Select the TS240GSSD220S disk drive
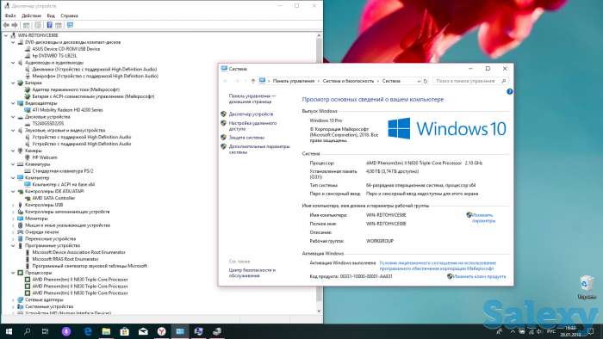Image resolution: width=603 pixels, height=339 pixels. pyautogui.click(x=47, y=124)
